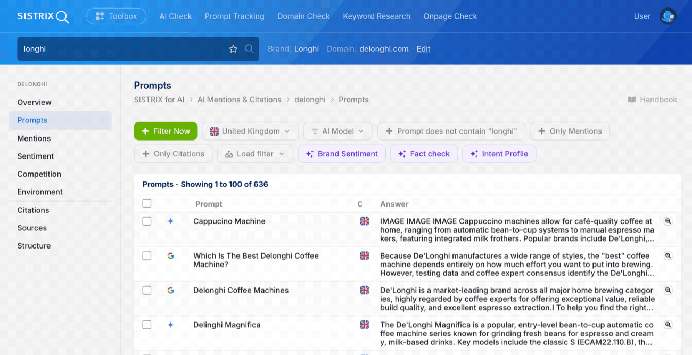This screenshot has height=355, width=692.
Task: Go to Prompt Tracking
Action: coord(234,16)
